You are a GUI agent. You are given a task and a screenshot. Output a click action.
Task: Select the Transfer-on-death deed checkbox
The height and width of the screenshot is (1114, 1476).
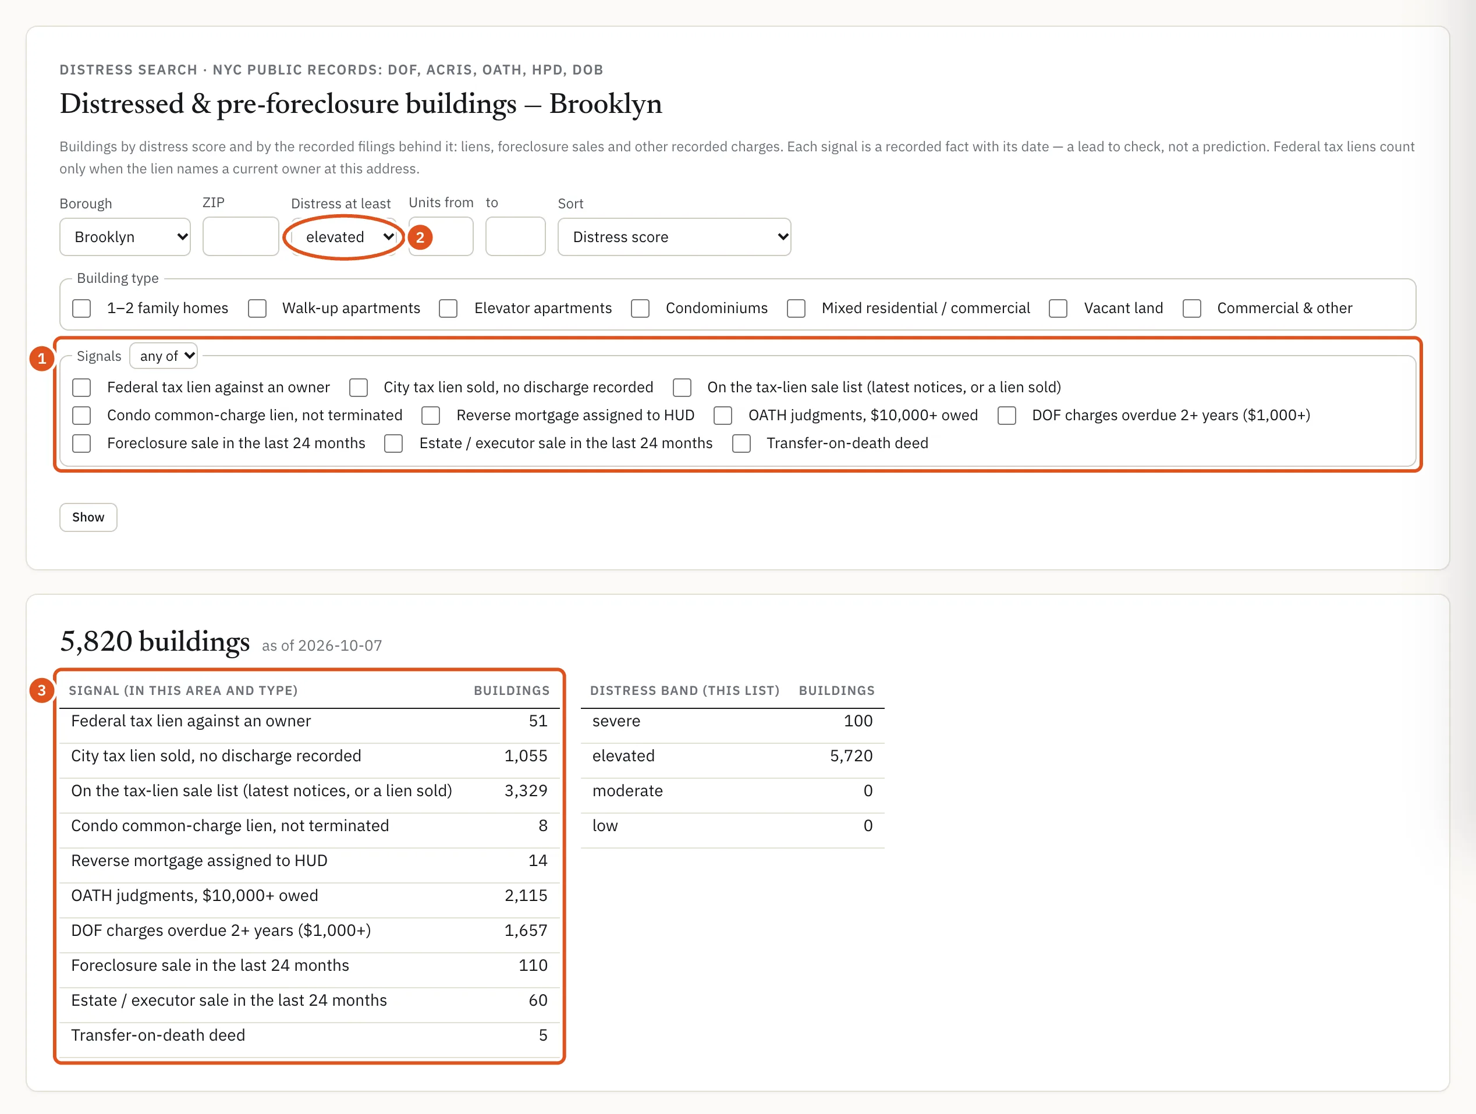741,444
